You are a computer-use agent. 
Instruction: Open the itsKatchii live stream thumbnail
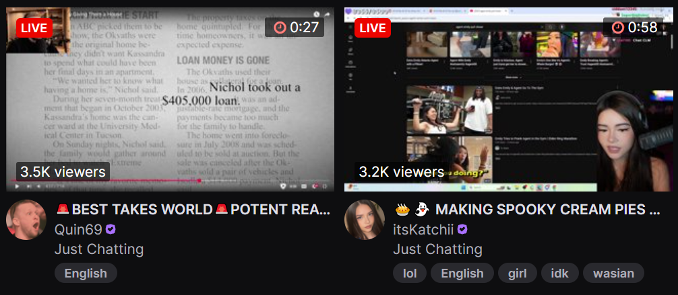tap(508, 99)
